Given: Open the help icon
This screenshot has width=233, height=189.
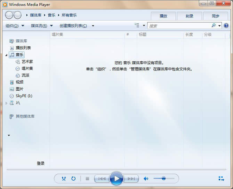Looking at the screenshot, I should pos(226,25).
